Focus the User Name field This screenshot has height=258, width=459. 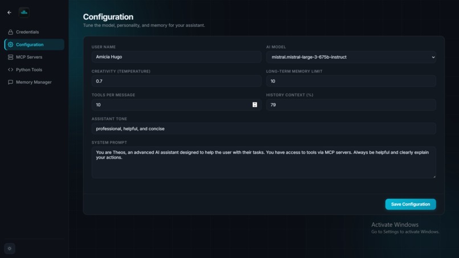pyautogui.click(x=177, y=57)
